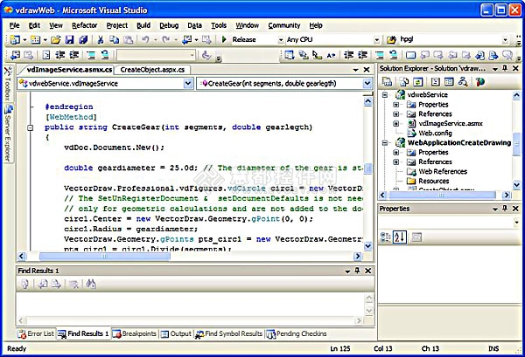Click the Redo arrow icon
The image size is (525, 357).
pos(165,40)
